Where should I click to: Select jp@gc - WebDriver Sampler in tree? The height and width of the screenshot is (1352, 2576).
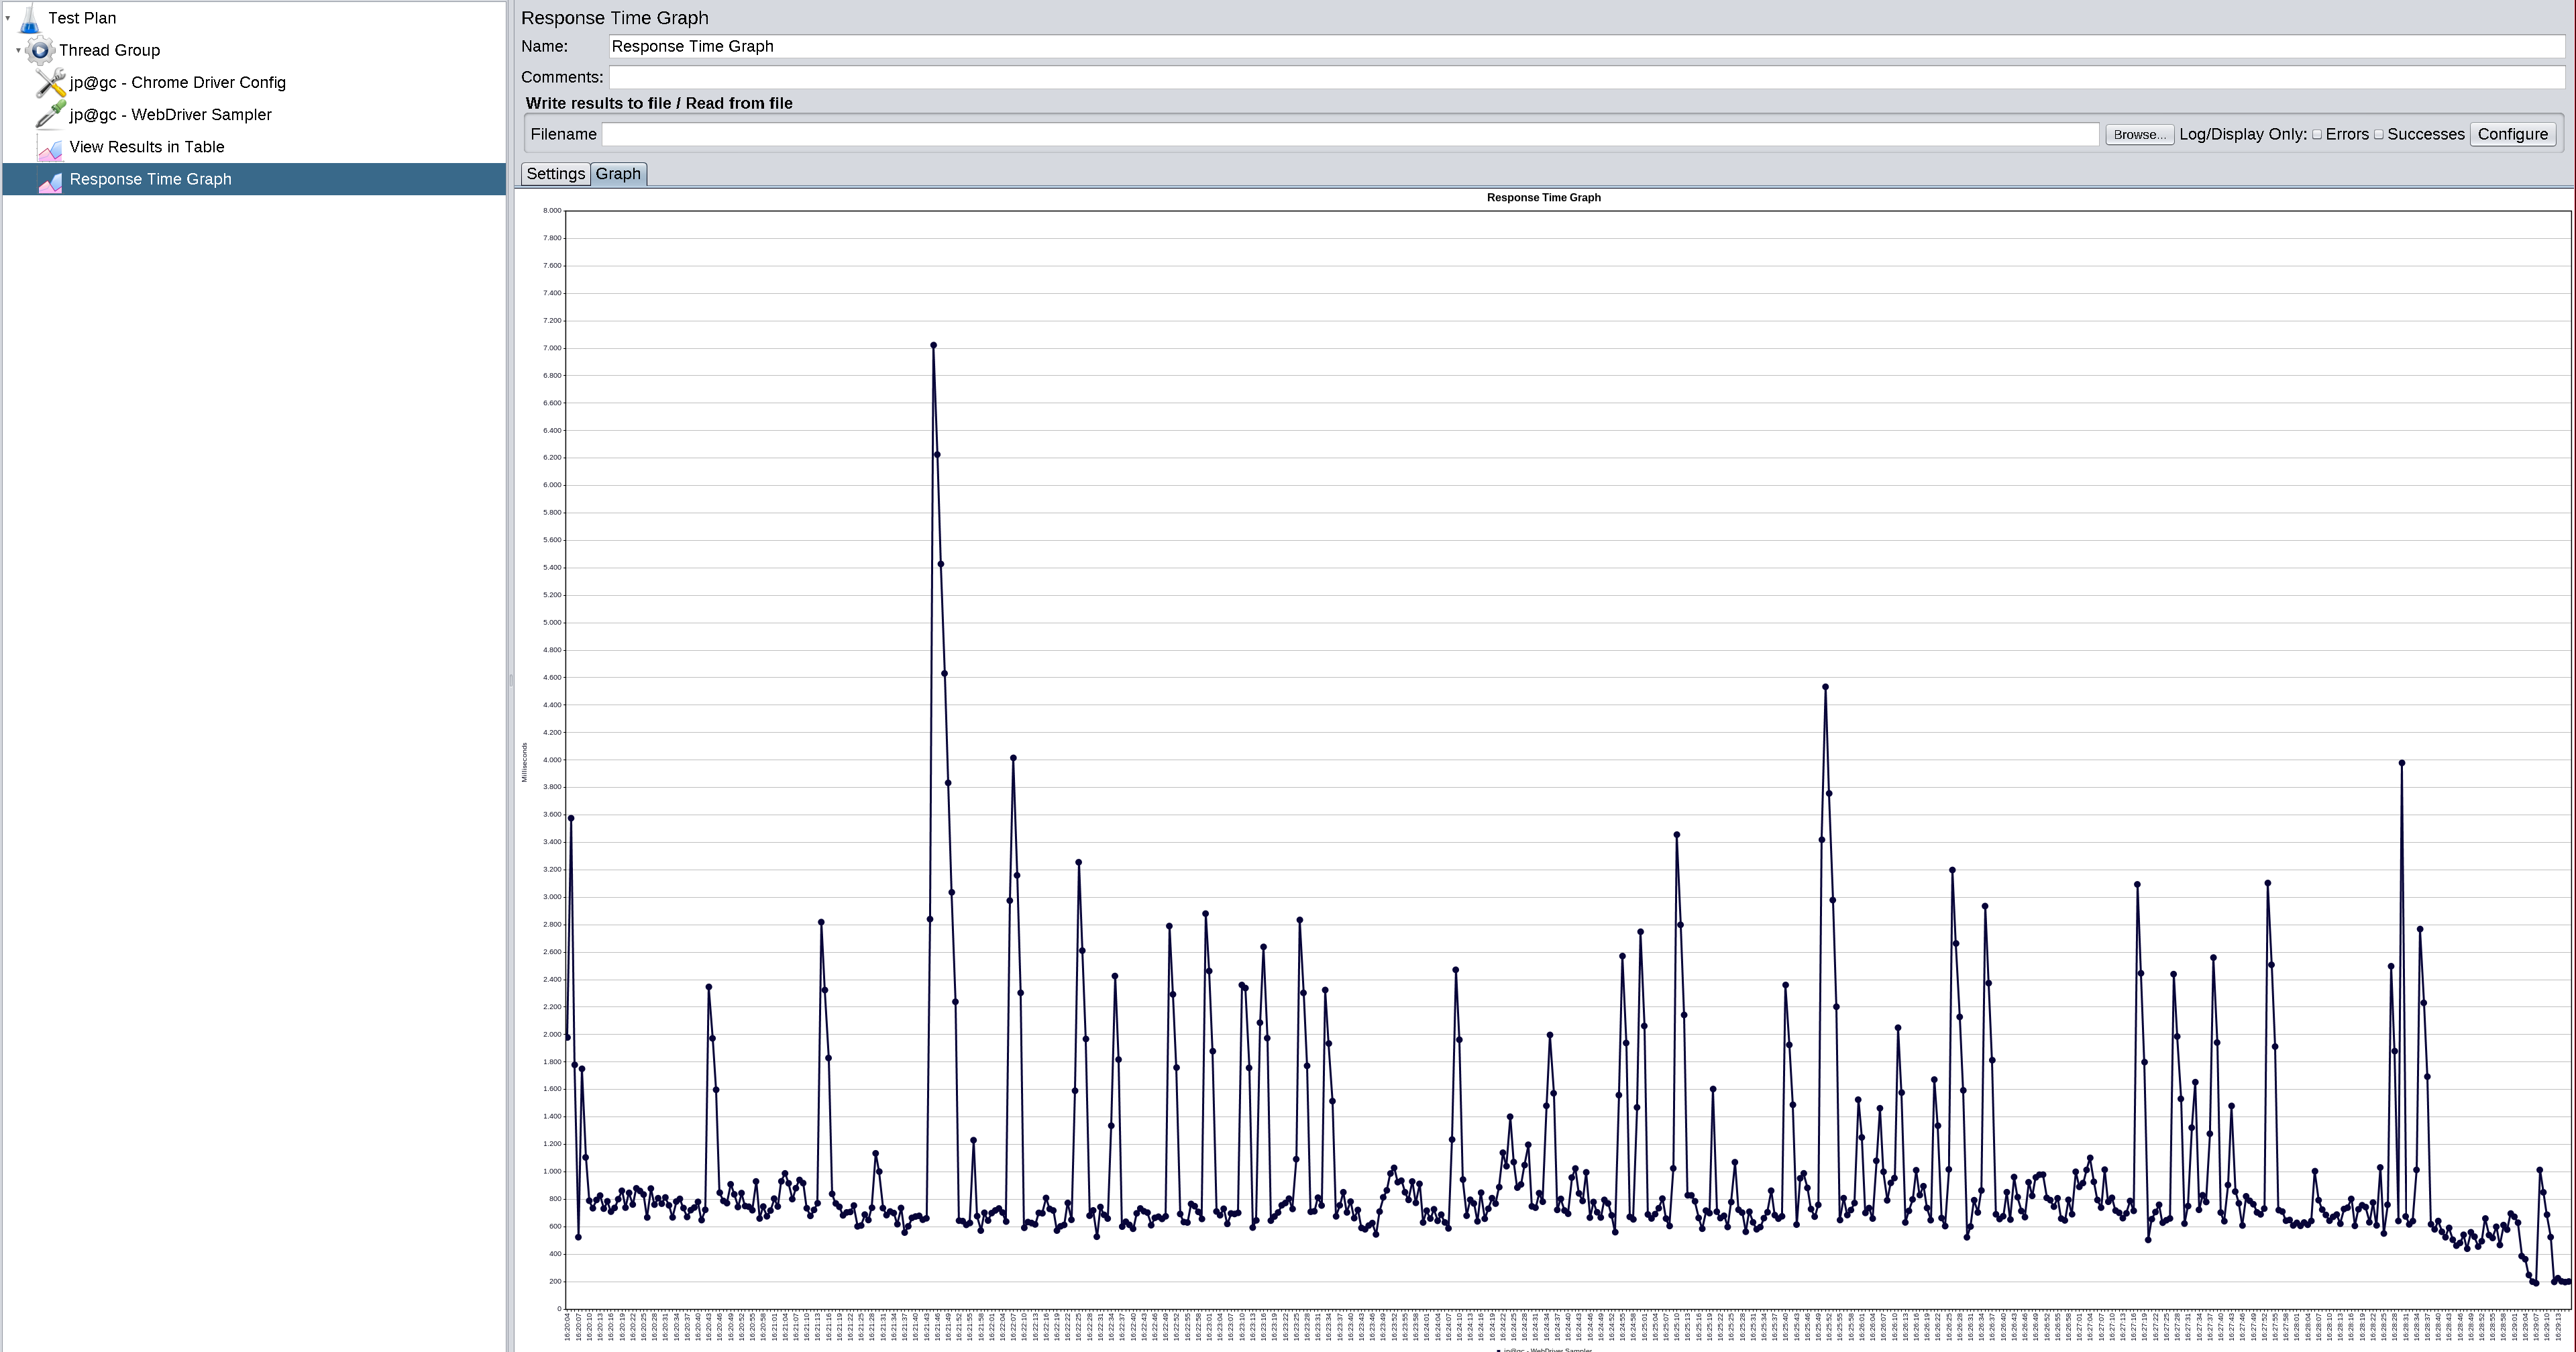pos(170,115)
